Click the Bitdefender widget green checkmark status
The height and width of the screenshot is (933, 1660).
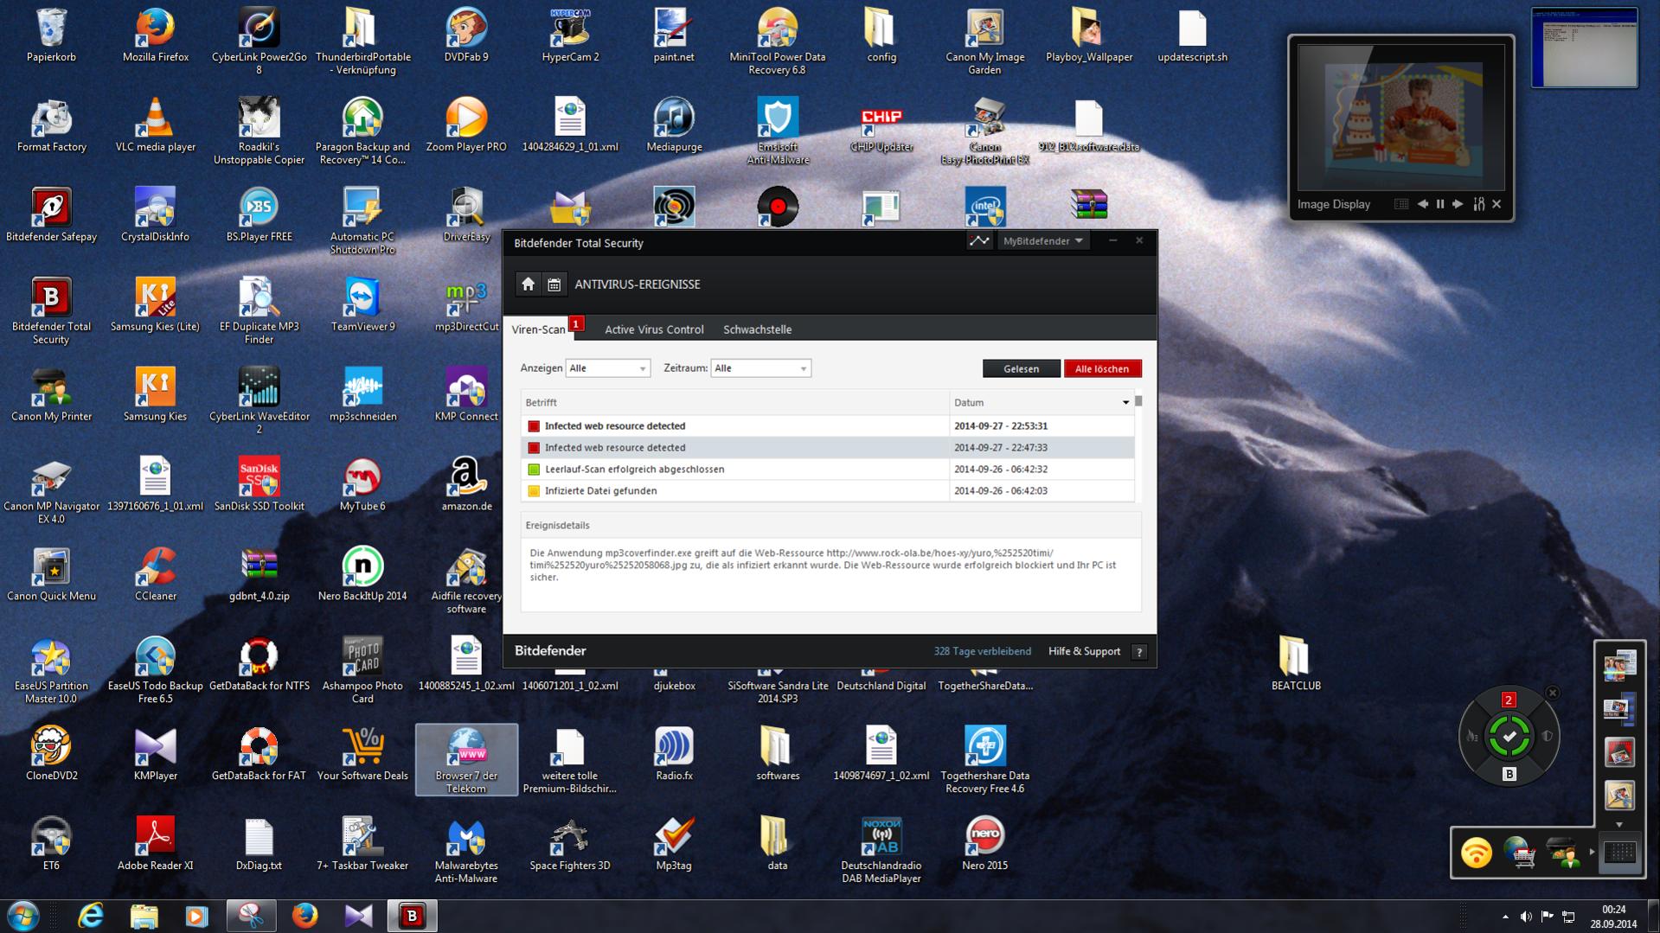click(x=1509, y=737)
